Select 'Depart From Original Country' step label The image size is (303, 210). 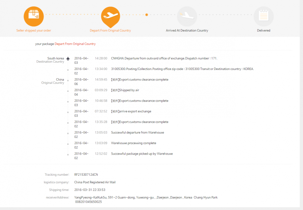pos(110,30)
